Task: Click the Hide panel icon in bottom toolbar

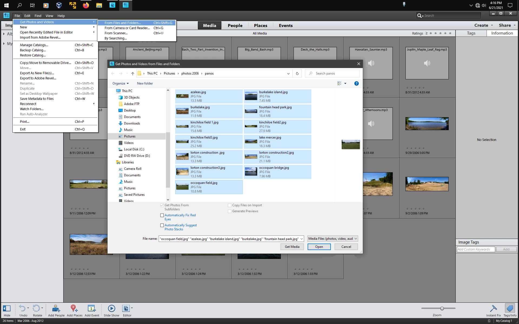Action: coord(7,308)
